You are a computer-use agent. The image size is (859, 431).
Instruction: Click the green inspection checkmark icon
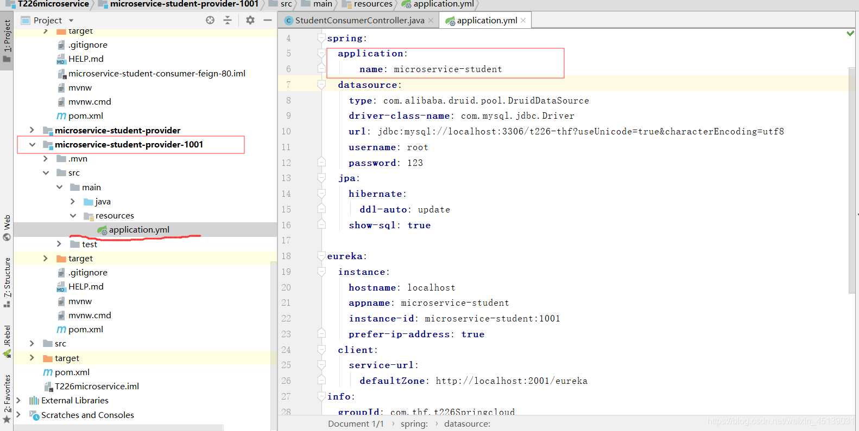[850, 33]
